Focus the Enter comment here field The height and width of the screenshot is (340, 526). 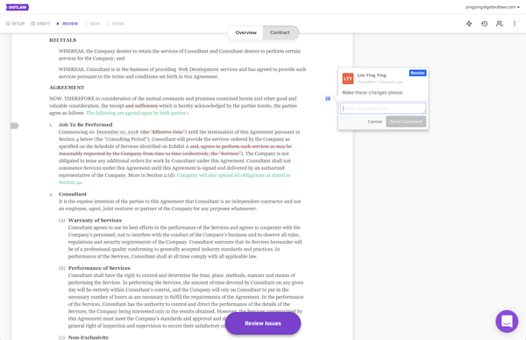pos(383,109)
